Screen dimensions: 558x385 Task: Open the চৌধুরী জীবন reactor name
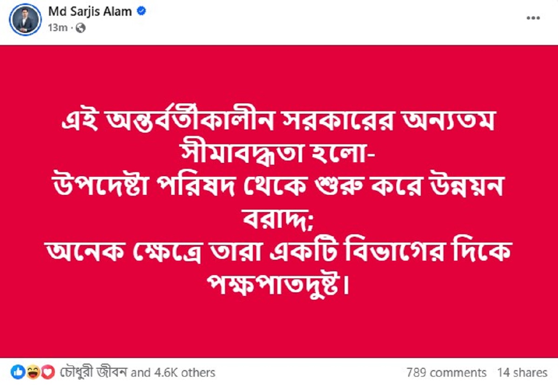pyautogui.click(x=94, y=372)
